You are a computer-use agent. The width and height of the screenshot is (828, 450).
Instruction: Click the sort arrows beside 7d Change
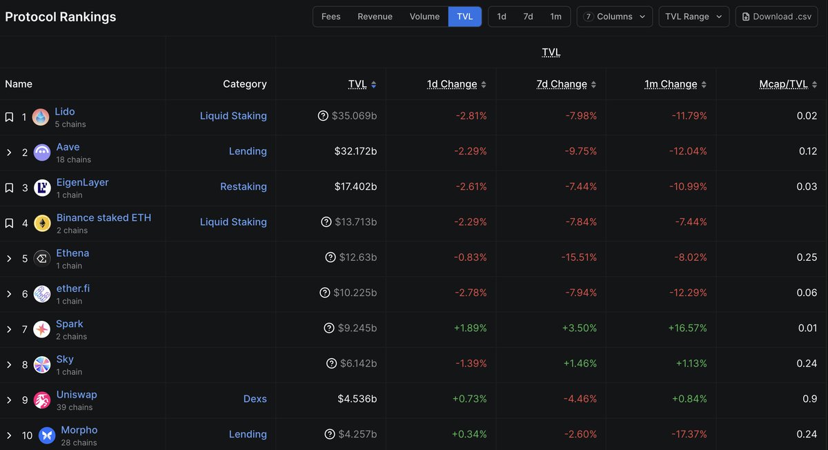[593, 84]
